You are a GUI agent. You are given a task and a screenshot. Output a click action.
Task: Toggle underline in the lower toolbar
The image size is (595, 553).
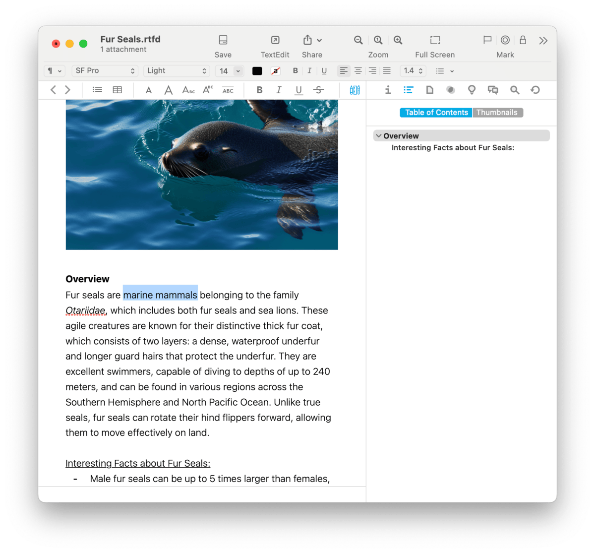(x=298, y=90)
